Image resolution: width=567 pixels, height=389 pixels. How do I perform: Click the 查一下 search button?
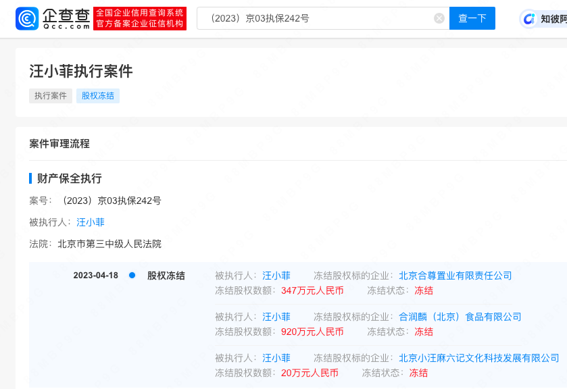click(472, 18)
